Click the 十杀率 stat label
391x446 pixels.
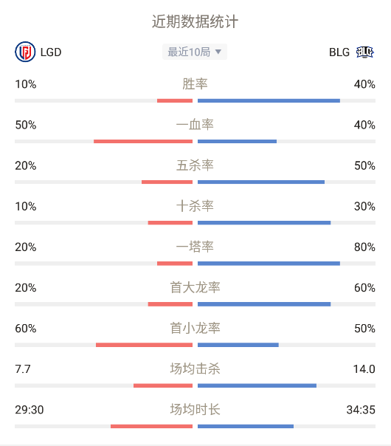pyautogui.click(x=195, y=206)
